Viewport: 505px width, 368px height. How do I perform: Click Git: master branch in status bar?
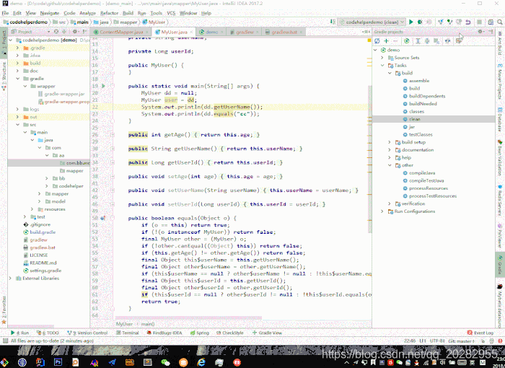point(461,341)
